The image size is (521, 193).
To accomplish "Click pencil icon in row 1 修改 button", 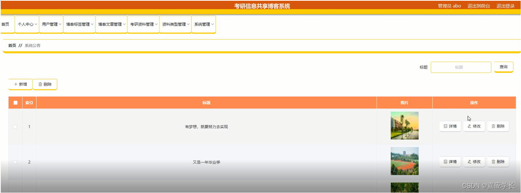I will [x=470, y=126].
